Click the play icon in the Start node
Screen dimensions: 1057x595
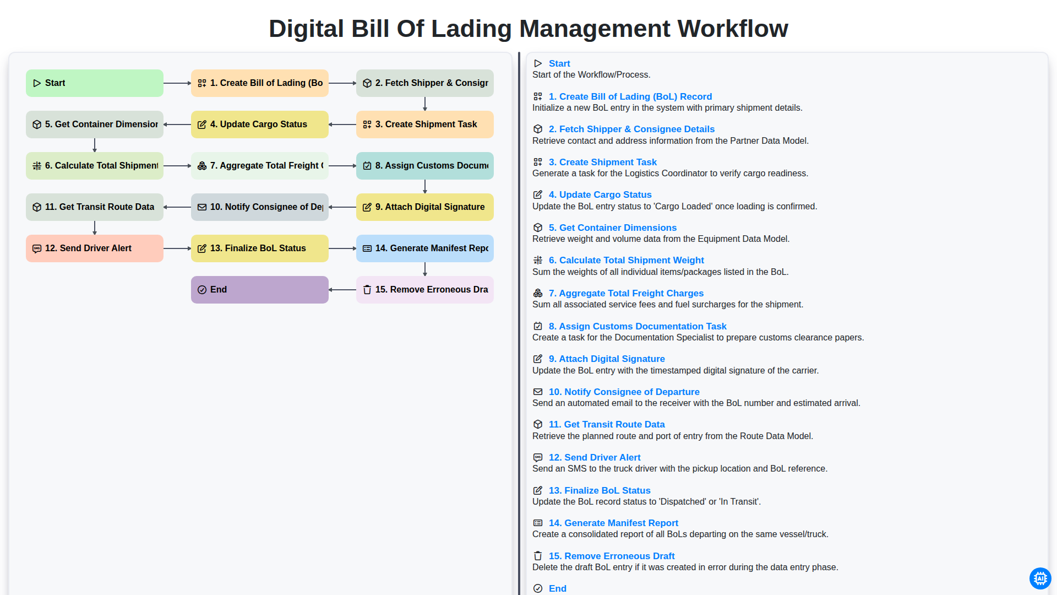(37, 83)
